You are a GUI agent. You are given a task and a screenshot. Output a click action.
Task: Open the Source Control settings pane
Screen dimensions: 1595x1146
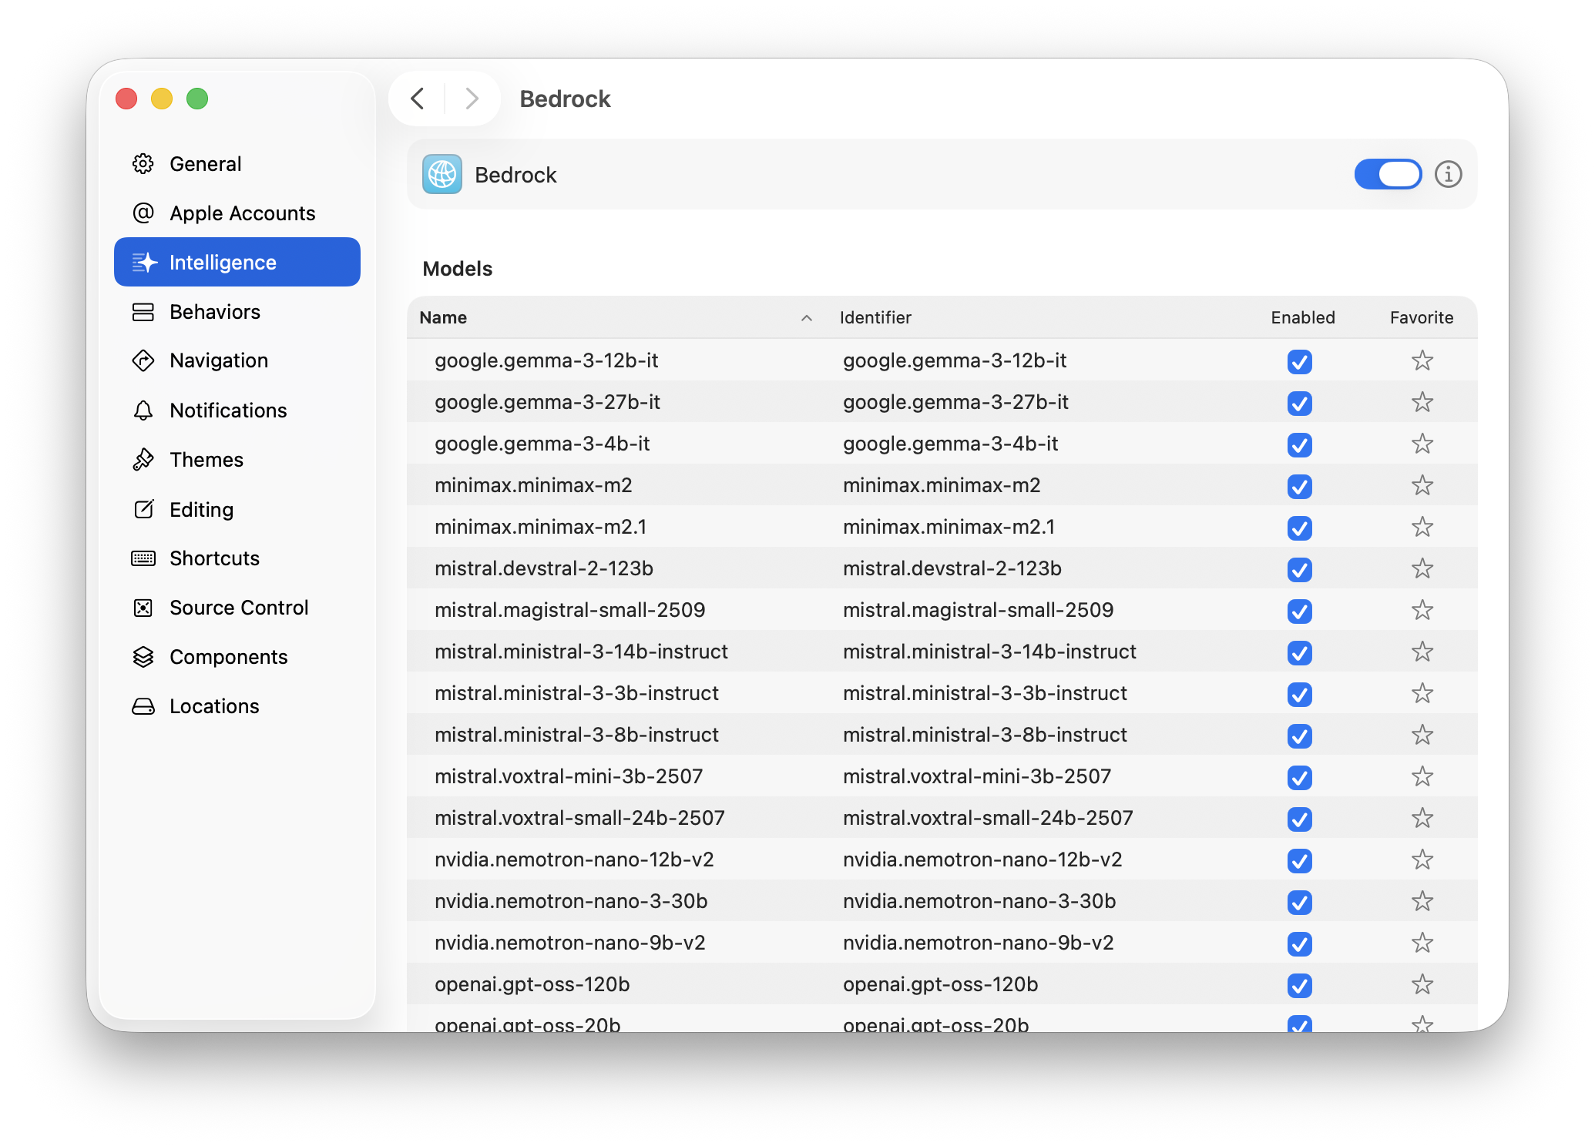238,608
